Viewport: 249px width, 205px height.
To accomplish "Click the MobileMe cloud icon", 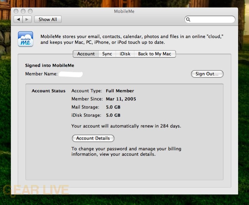I will click(x=26, y=39).
